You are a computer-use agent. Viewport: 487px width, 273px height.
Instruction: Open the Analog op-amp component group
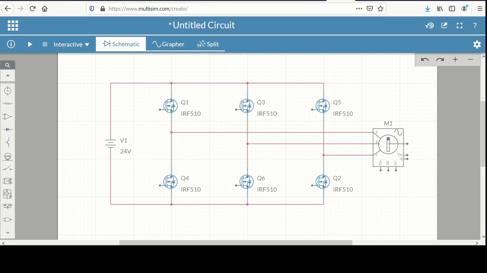8,116
